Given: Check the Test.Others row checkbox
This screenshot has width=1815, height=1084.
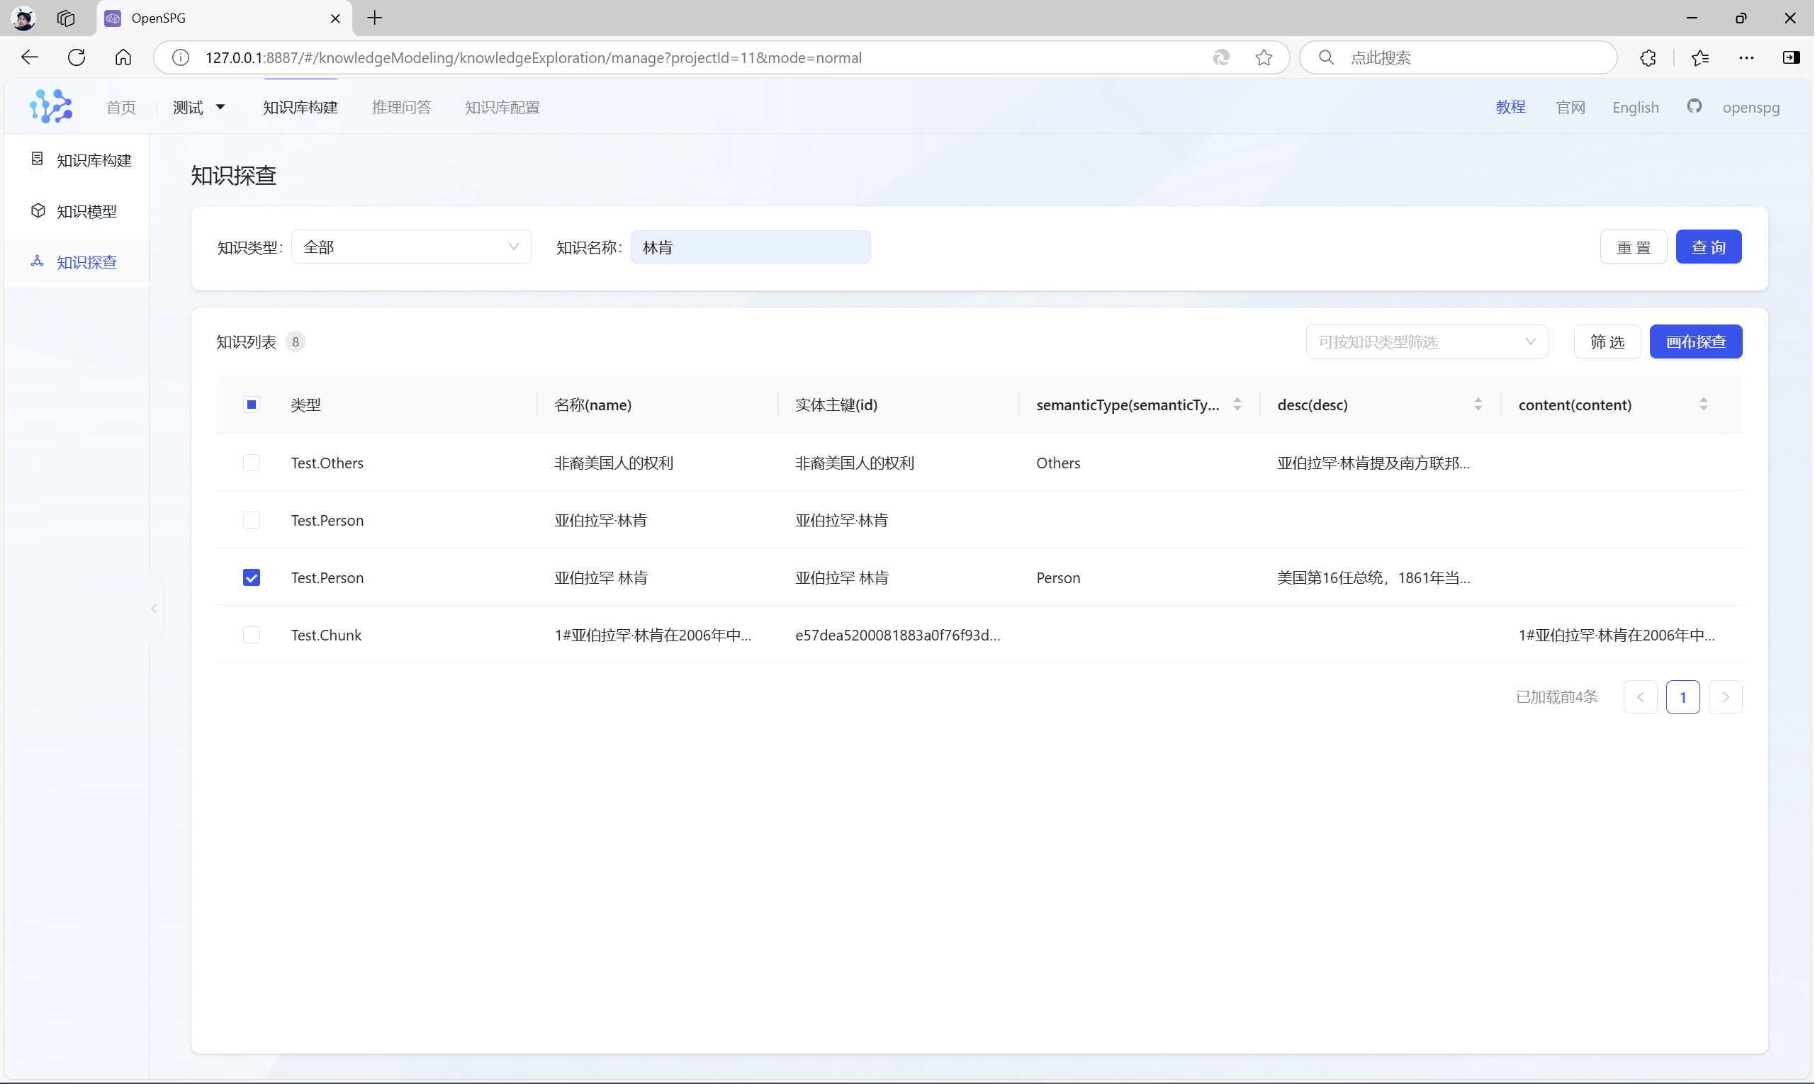Looking at the screenshot, I should 252,463.
